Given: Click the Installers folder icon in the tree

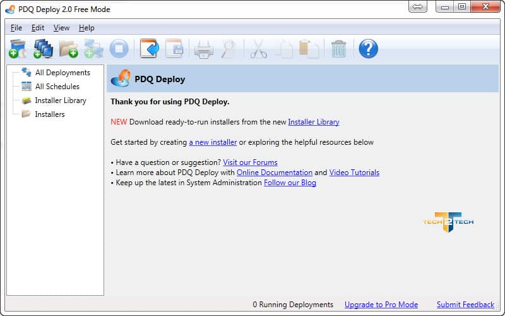Looking at the screenshot, I should (26, 114).
